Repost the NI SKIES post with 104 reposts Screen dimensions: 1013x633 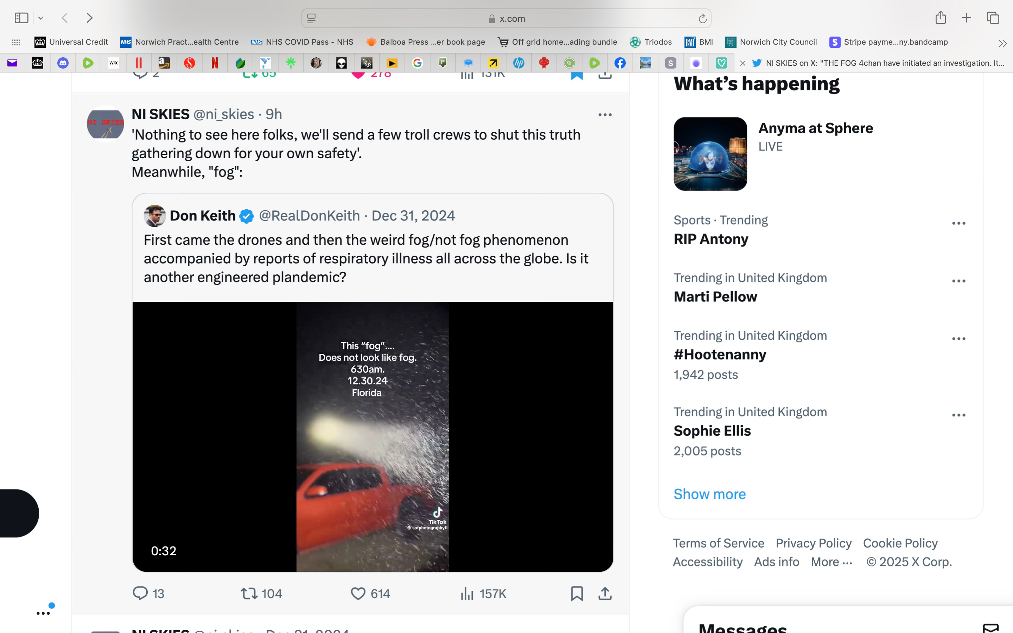point(261,593)
